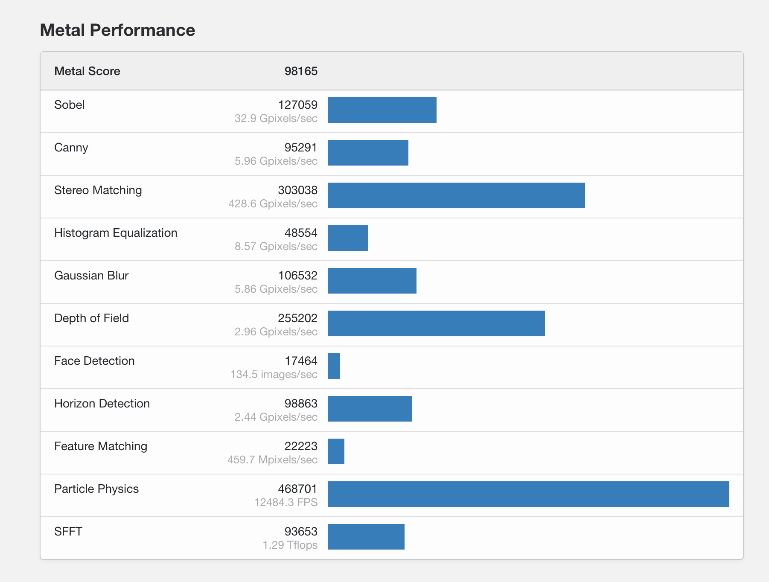The height and width of the screenshot is (582, 769).
Task: Select the Gaussian Blur score 106532
Action: [x=298, y=275]
